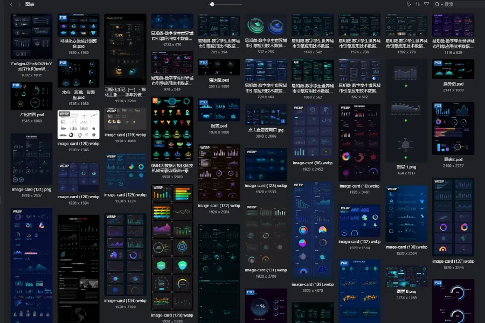Click the 图表 folder title
485x323 pixels.
coord(30,4)
